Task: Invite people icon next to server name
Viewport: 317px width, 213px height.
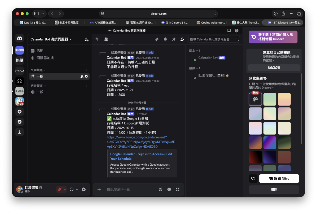Action: click(x=86, y=39)
